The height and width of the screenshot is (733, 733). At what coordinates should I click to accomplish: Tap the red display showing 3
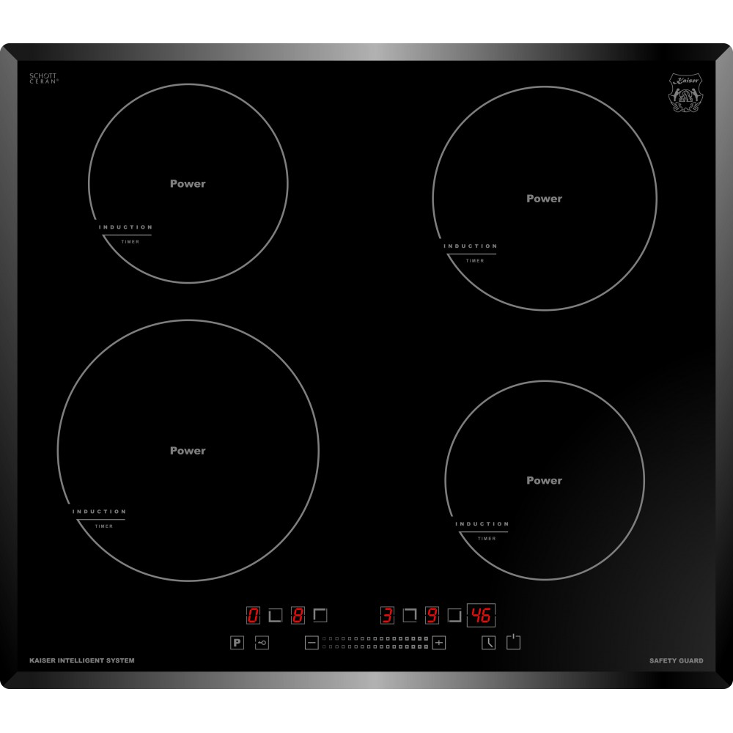click(x=387, y=616)
